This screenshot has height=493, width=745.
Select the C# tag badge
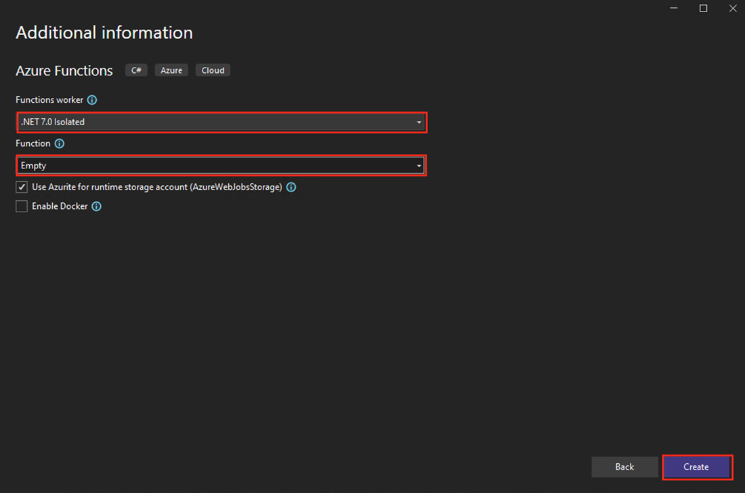pos(135,70)
